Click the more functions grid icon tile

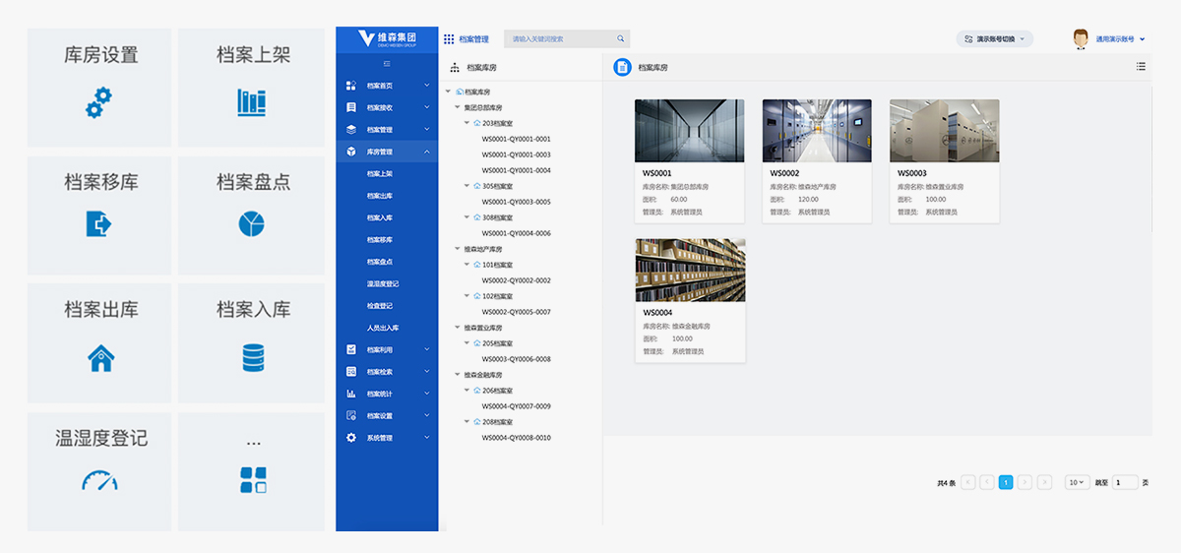pos(252,471)
